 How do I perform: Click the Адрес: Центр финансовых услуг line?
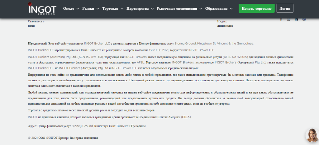click(87, 126)
